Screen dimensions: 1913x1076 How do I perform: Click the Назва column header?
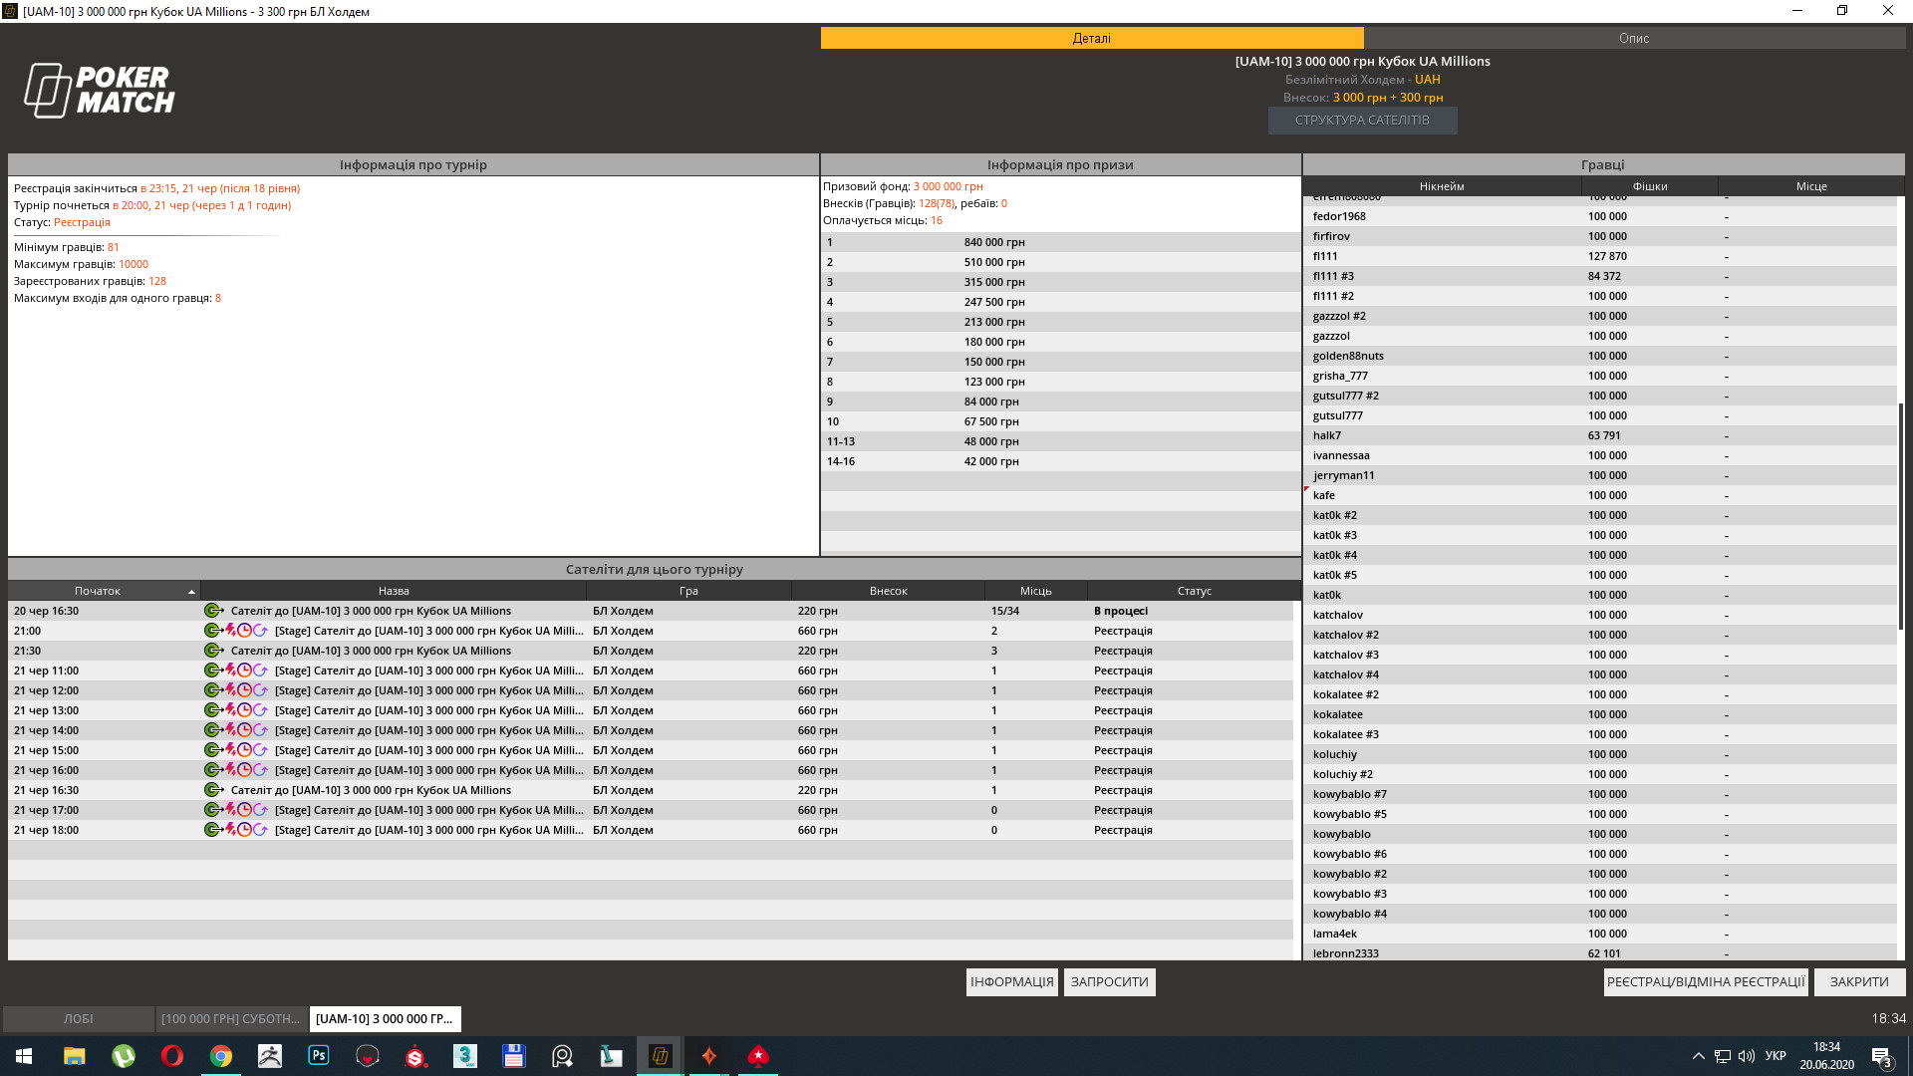click(394, 591)
